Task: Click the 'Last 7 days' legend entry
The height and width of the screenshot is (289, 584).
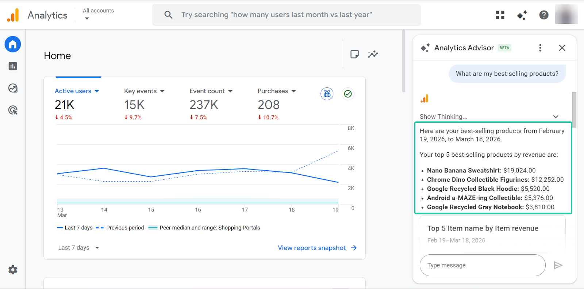Action: (x=75, y=228)
